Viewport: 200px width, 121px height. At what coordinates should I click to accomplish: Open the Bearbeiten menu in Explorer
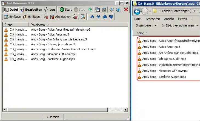tap(153, 19)
